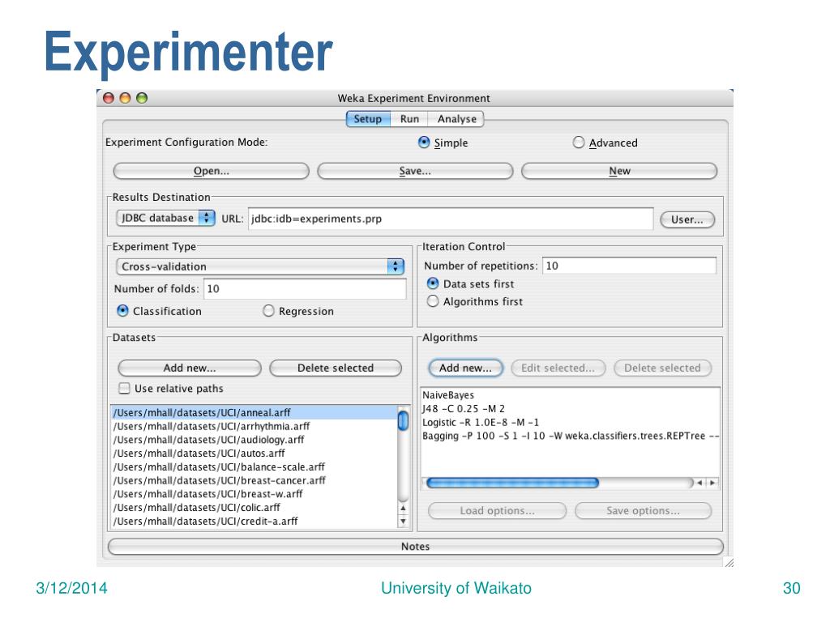Select Simple configuration mode
Image resolution: width=830 pixels, height=622 pixels.
coord(424,143)
